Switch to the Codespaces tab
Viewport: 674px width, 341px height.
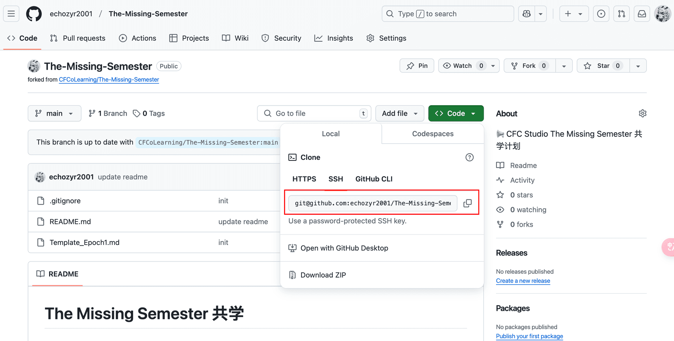pyautogui.click(x=432, y=134)
